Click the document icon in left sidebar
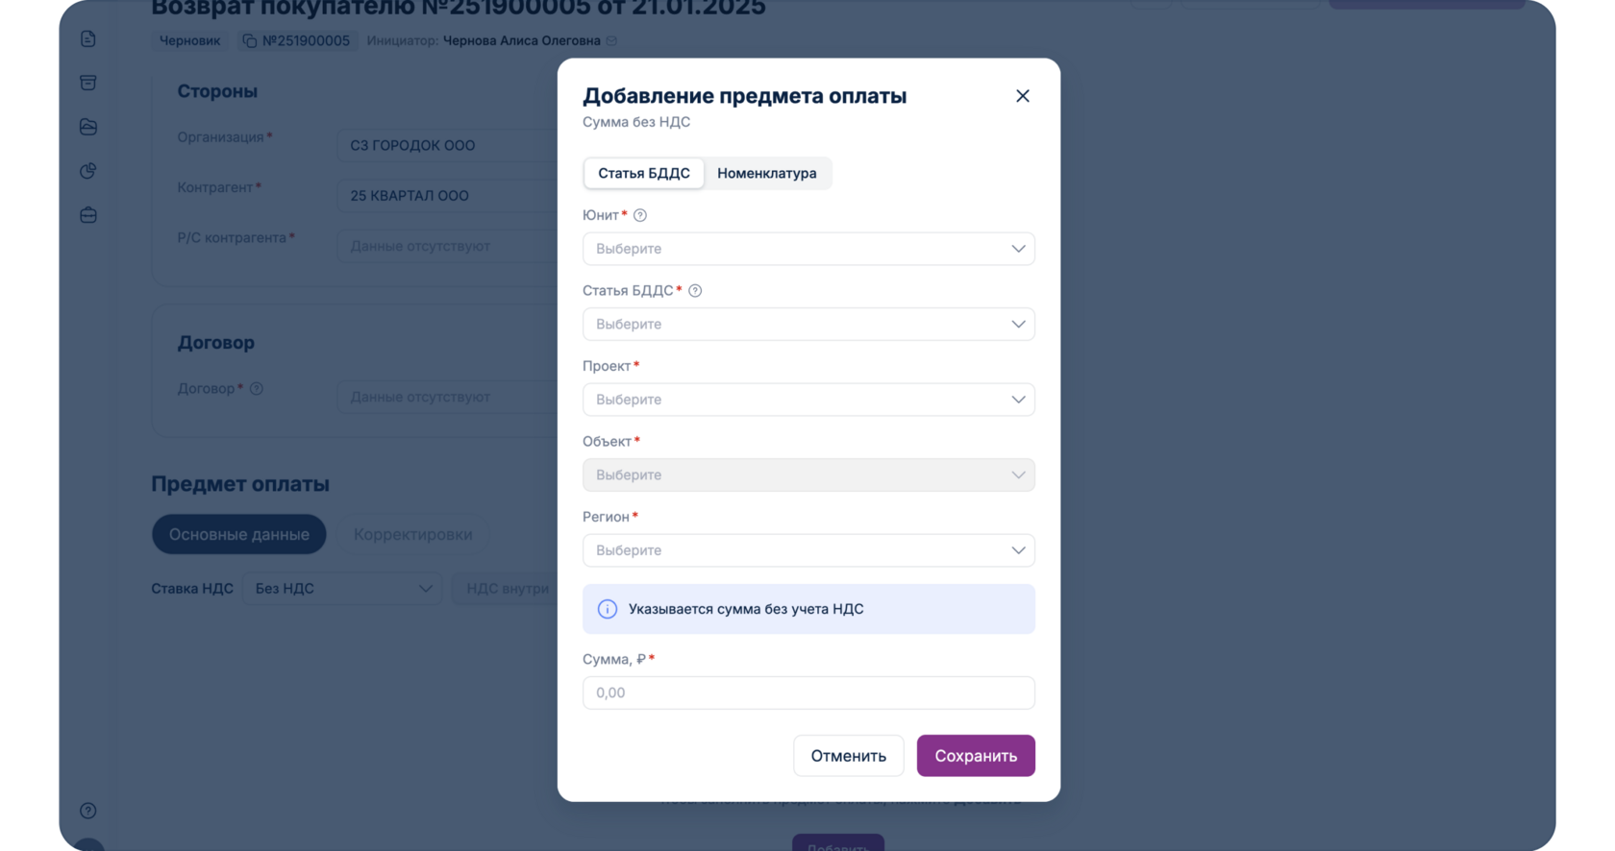The height and width of the screenshot is (851, 1615). pyautogui.click(x=88, y=39)
